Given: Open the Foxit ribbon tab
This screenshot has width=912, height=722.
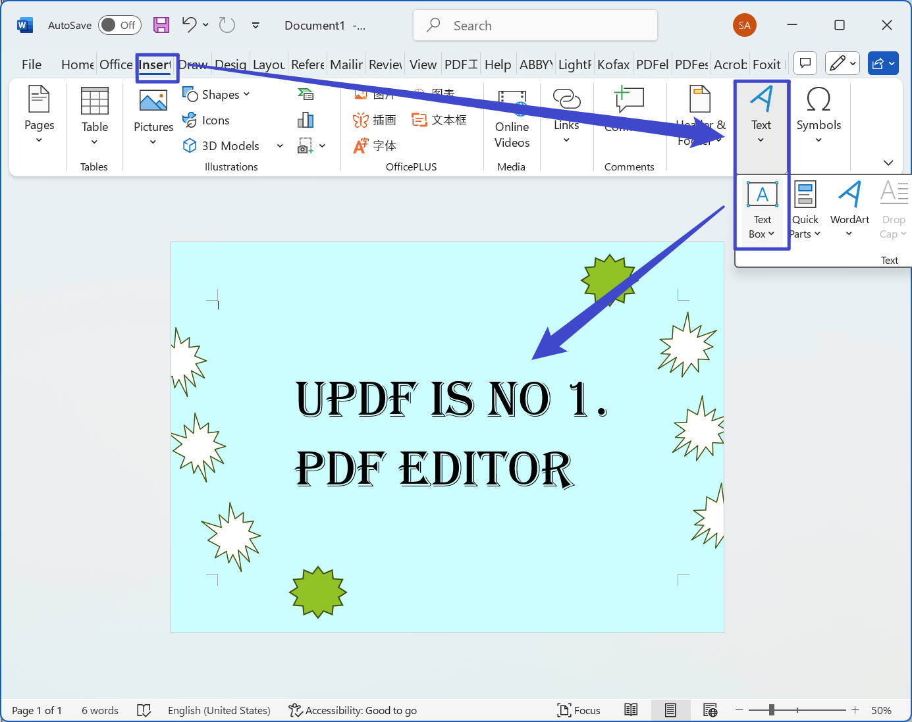Looking at the screenshot, I should coord(766,64).
